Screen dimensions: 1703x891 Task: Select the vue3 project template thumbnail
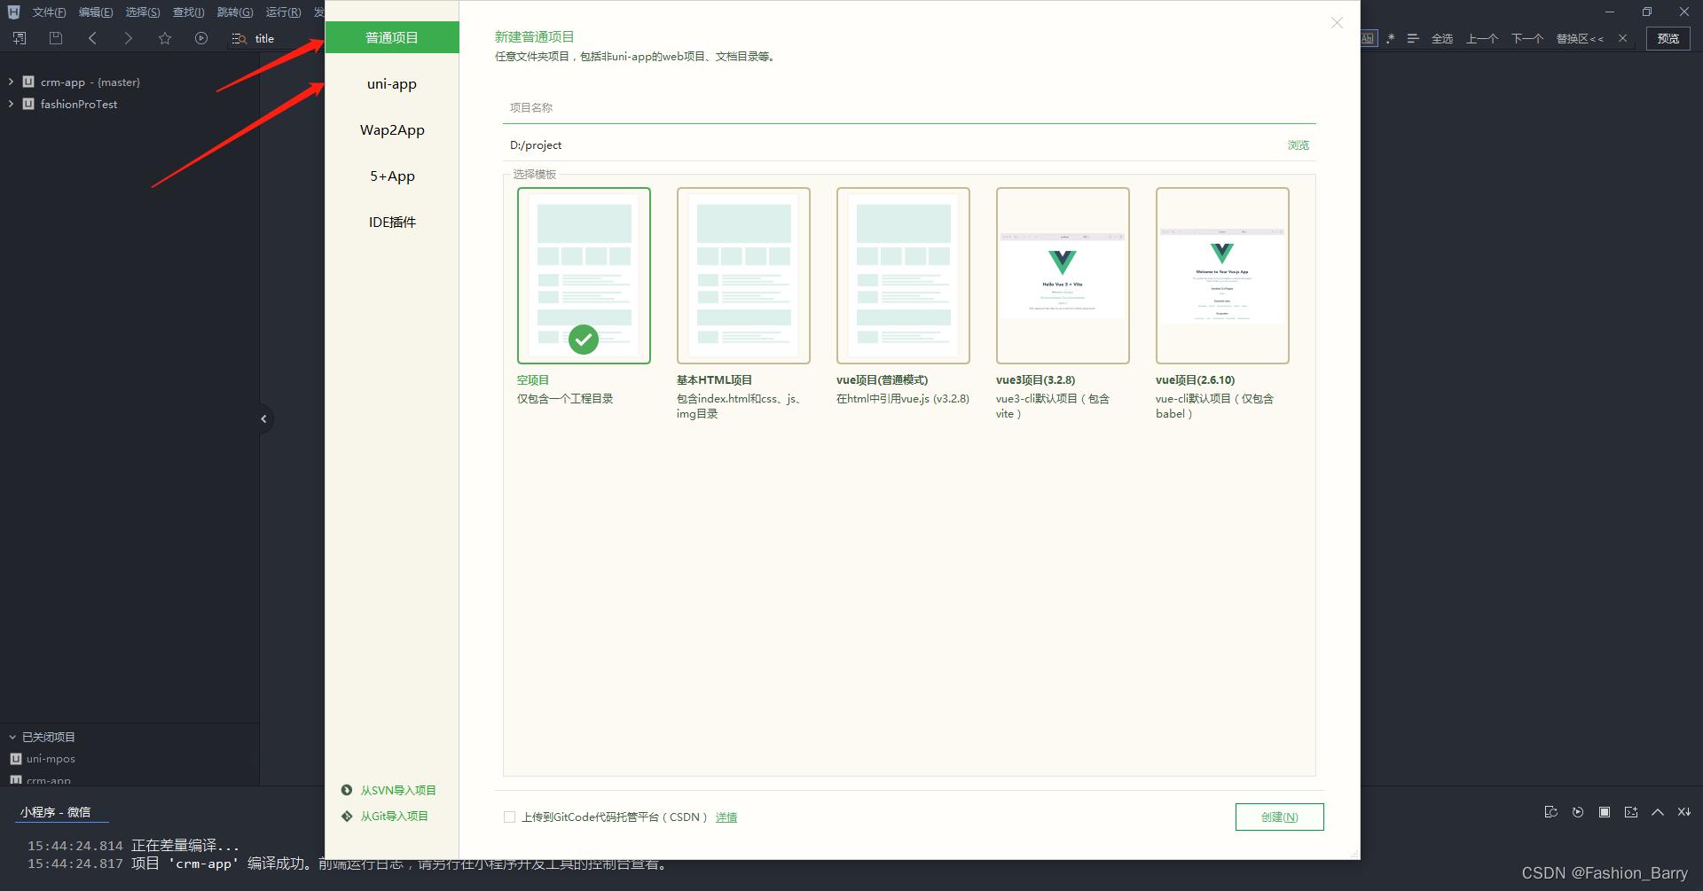pos(1063,276)
